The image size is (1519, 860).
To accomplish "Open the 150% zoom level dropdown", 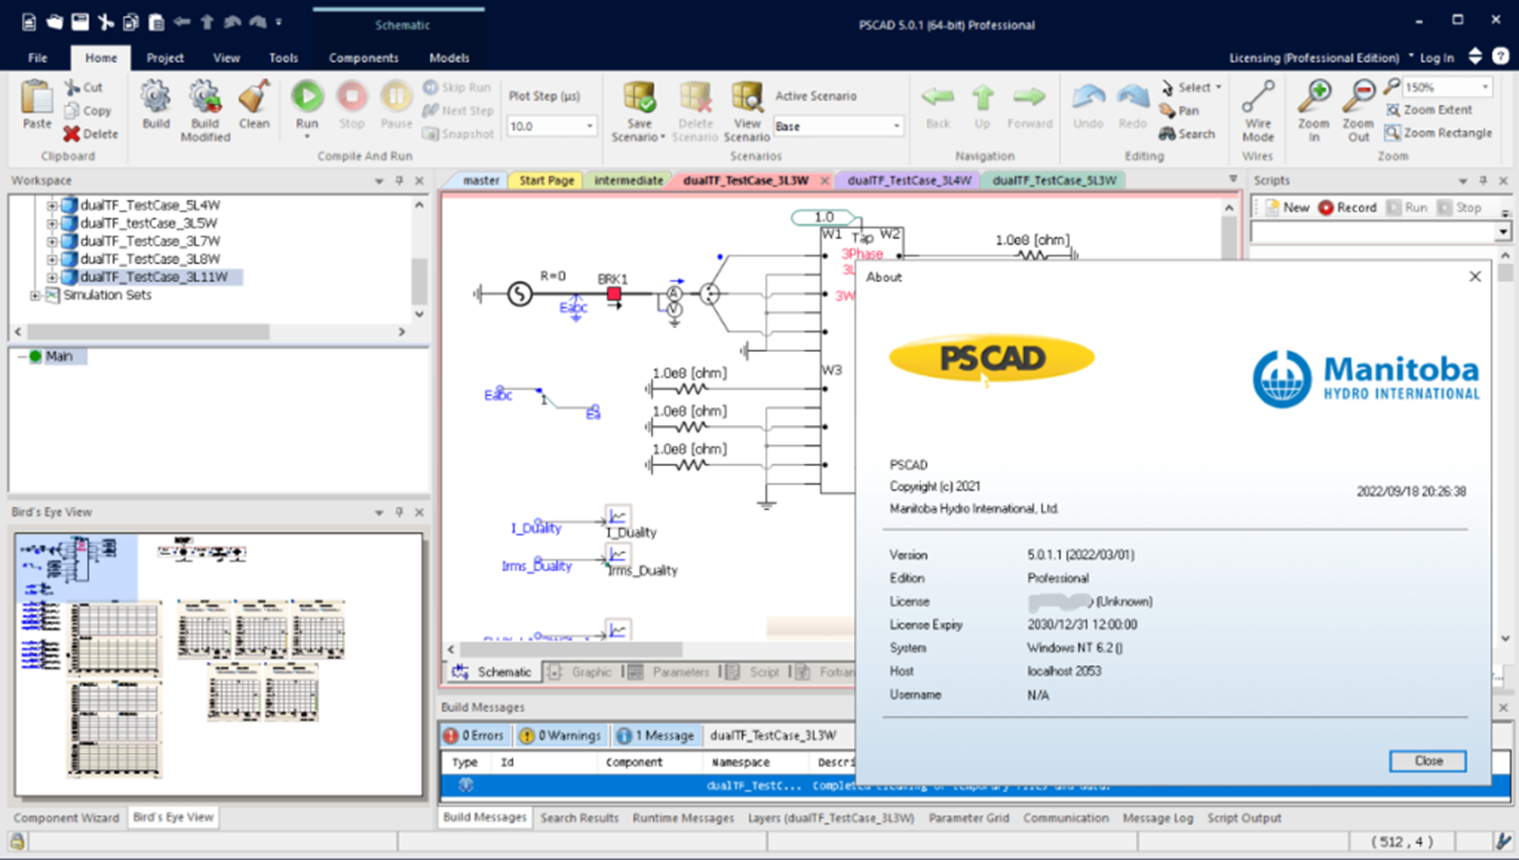I will [x=1485, y=87].
